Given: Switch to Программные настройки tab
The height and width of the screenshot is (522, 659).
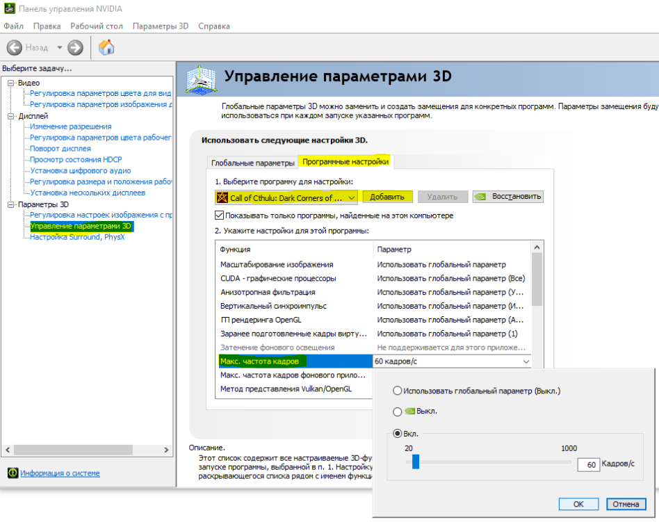Looking at the screenshot, I should pyautogui.click(x=345, y=161).
